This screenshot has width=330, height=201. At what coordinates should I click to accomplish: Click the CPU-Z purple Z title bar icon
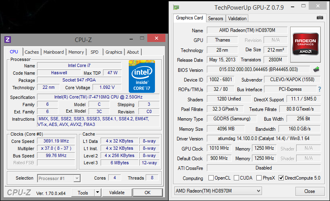tap(8, 40)
